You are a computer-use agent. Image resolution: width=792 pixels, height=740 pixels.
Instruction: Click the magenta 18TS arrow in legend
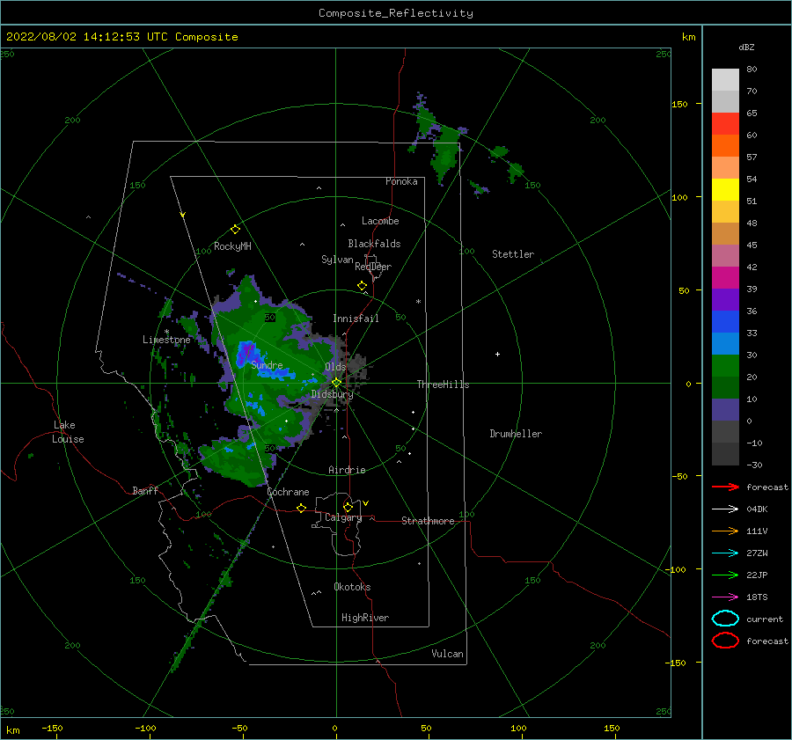tap(725, 597)
